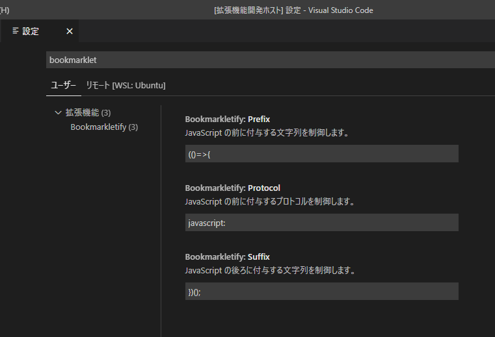Edit the Suffix field containing })();
Viewport: 495px width, 337px height.
click(322, 292)
